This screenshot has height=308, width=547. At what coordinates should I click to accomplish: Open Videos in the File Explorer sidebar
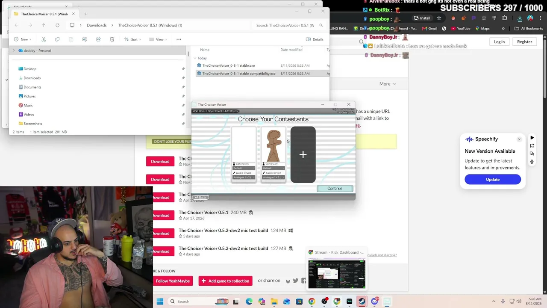click(29, 115)
